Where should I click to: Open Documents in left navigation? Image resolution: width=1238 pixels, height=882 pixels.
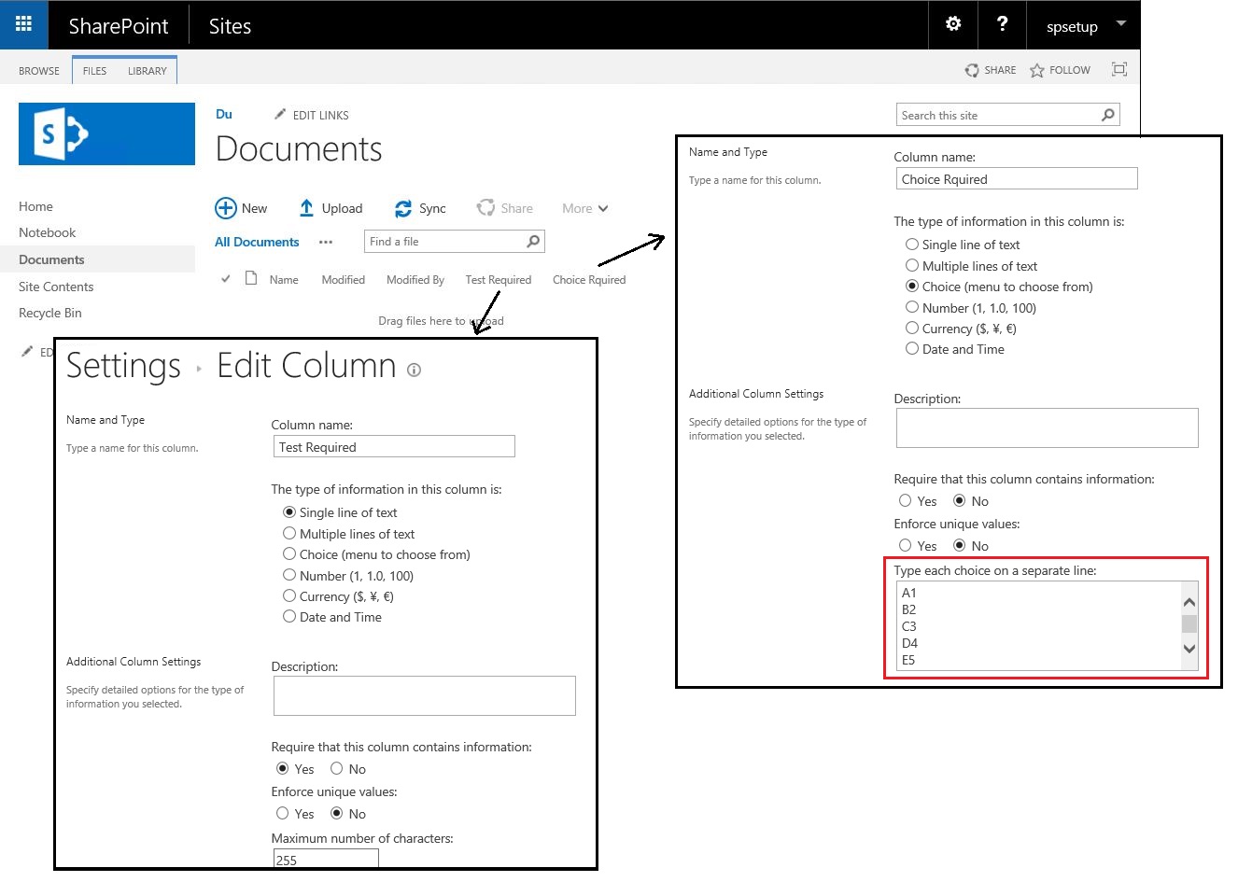[x=51, y=259]
